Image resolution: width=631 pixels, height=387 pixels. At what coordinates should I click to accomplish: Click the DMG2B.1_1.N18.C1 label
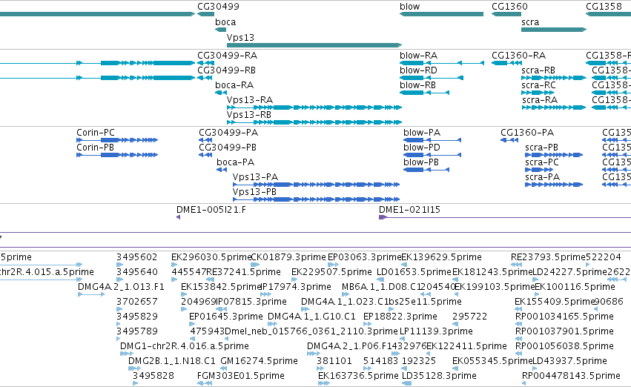tap(172, 361)
